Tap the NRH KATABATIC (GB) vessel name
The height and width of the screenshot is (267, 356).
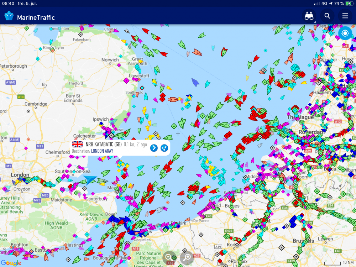tap(104, 145)
